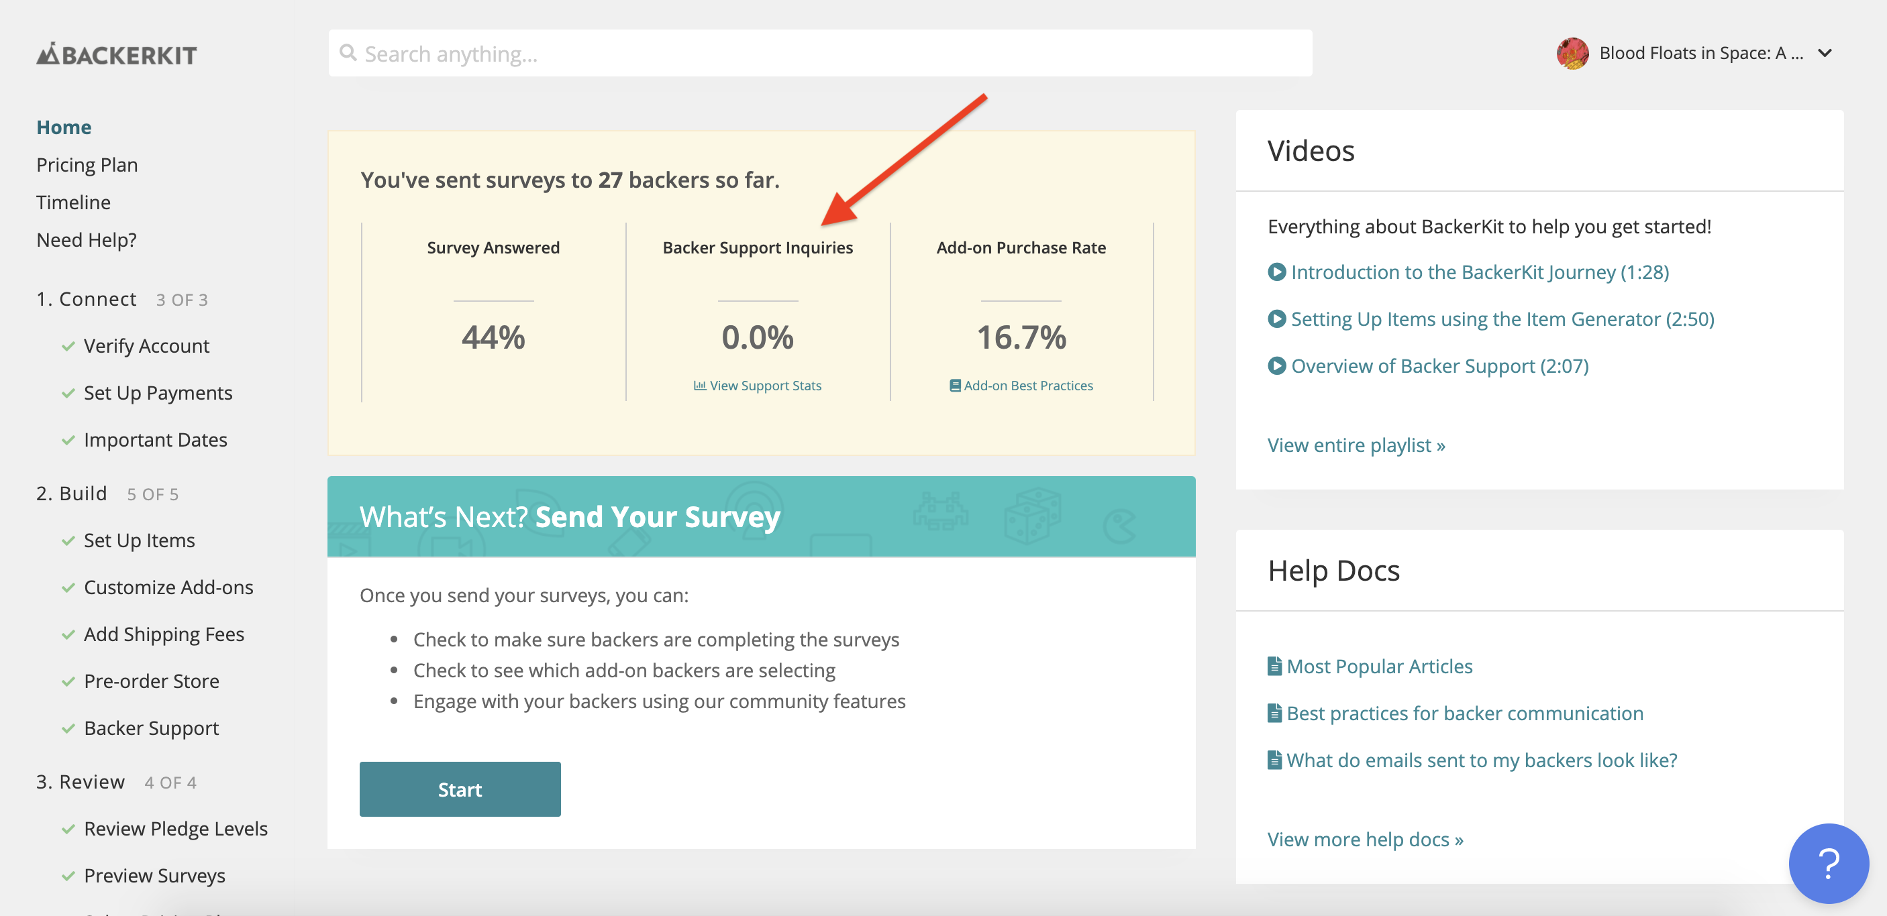
Task: Click the search magnifier icon
Action: pos(348,53)
